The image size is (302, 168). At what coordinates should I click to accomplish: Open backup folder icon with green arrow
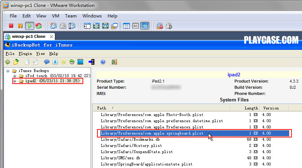tap(16, 62)
